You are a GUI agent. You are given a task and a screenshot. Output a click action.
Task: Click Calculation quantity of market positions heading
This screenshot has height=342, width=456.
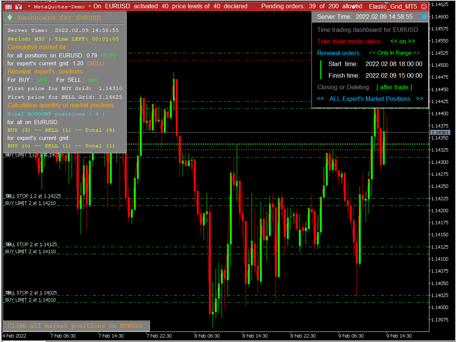[61, 105]
